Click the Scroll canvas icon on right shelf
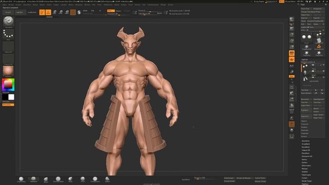The image size is (329, 185). click(291, 28)
